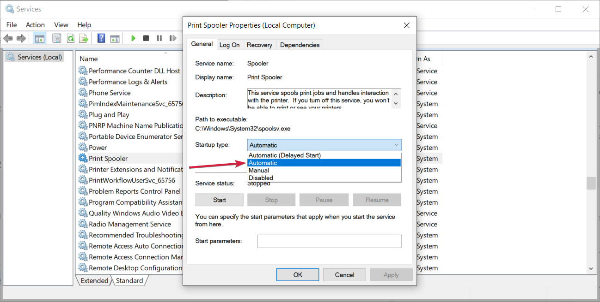Click the Back arrow in Services toolbar

(8, 38)
